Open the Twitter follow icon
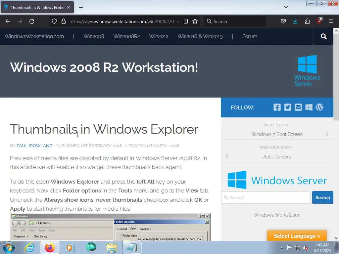339x254 pixels. pyautogui.click(x=288, y=107)
